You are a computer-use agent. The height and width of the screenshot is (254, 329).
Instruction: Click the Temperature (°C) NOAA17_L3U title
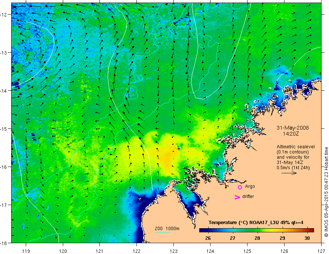pyautogui.click(x=256, y=223)
